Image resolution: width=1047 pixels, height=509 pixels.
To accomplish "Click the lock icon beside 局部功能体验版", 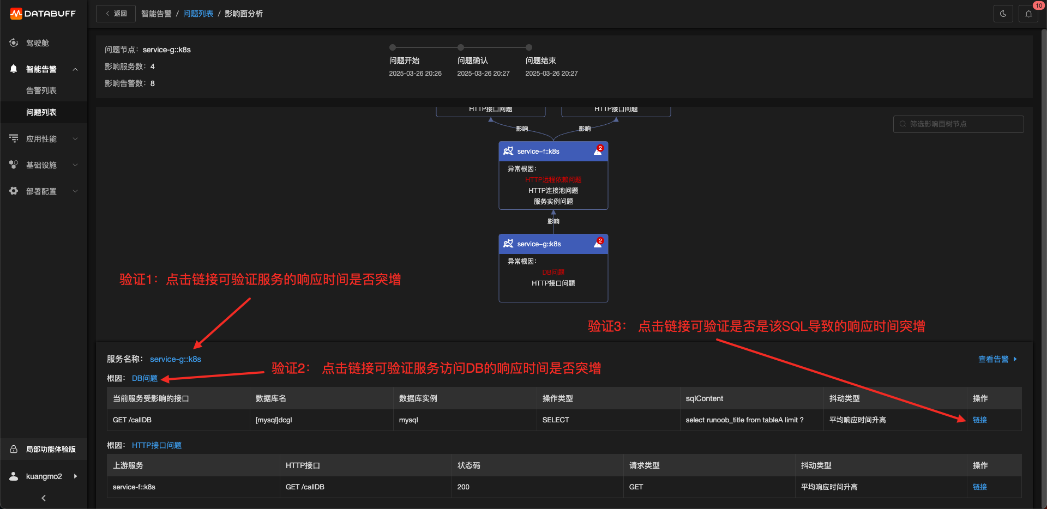I will click(x=14, y=449).
